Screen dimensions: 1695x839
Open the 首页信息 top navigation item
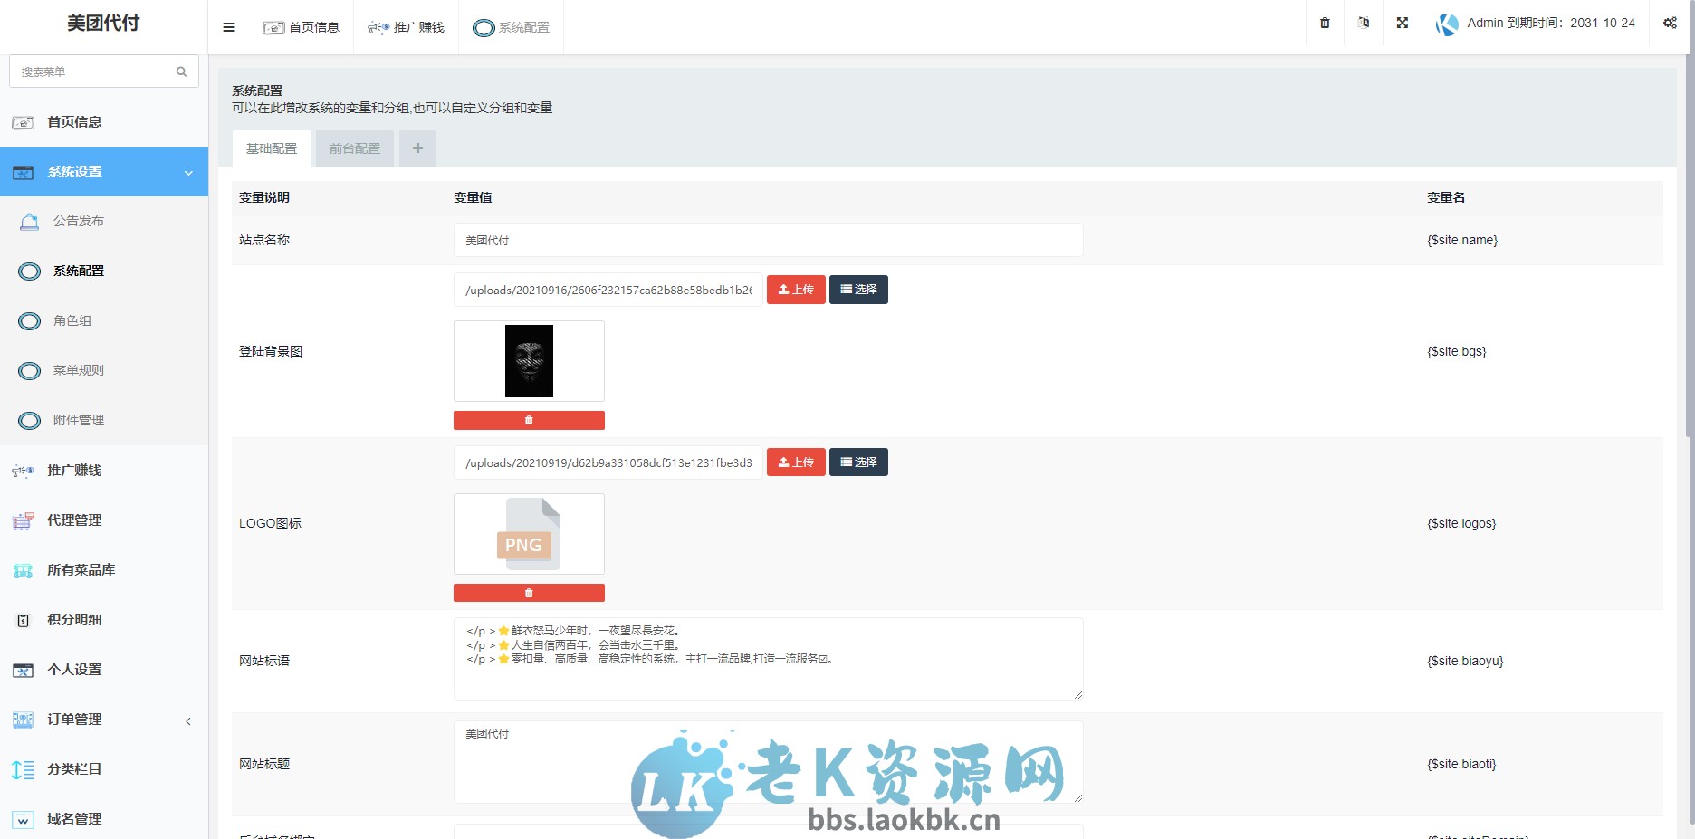pos(302,26)
